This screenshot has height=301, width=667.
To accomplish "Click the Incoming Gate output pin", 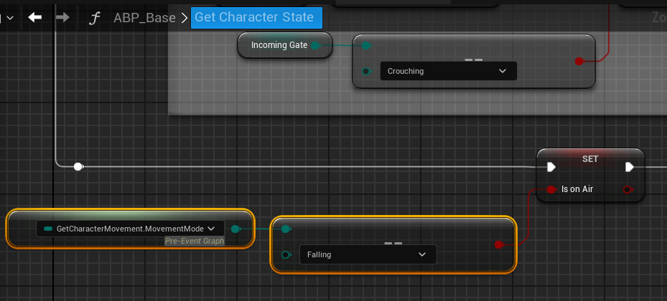I will pos(315,45).
